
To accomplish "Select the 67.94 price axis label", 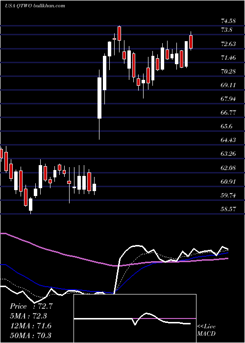I will (x=228, y=99).
